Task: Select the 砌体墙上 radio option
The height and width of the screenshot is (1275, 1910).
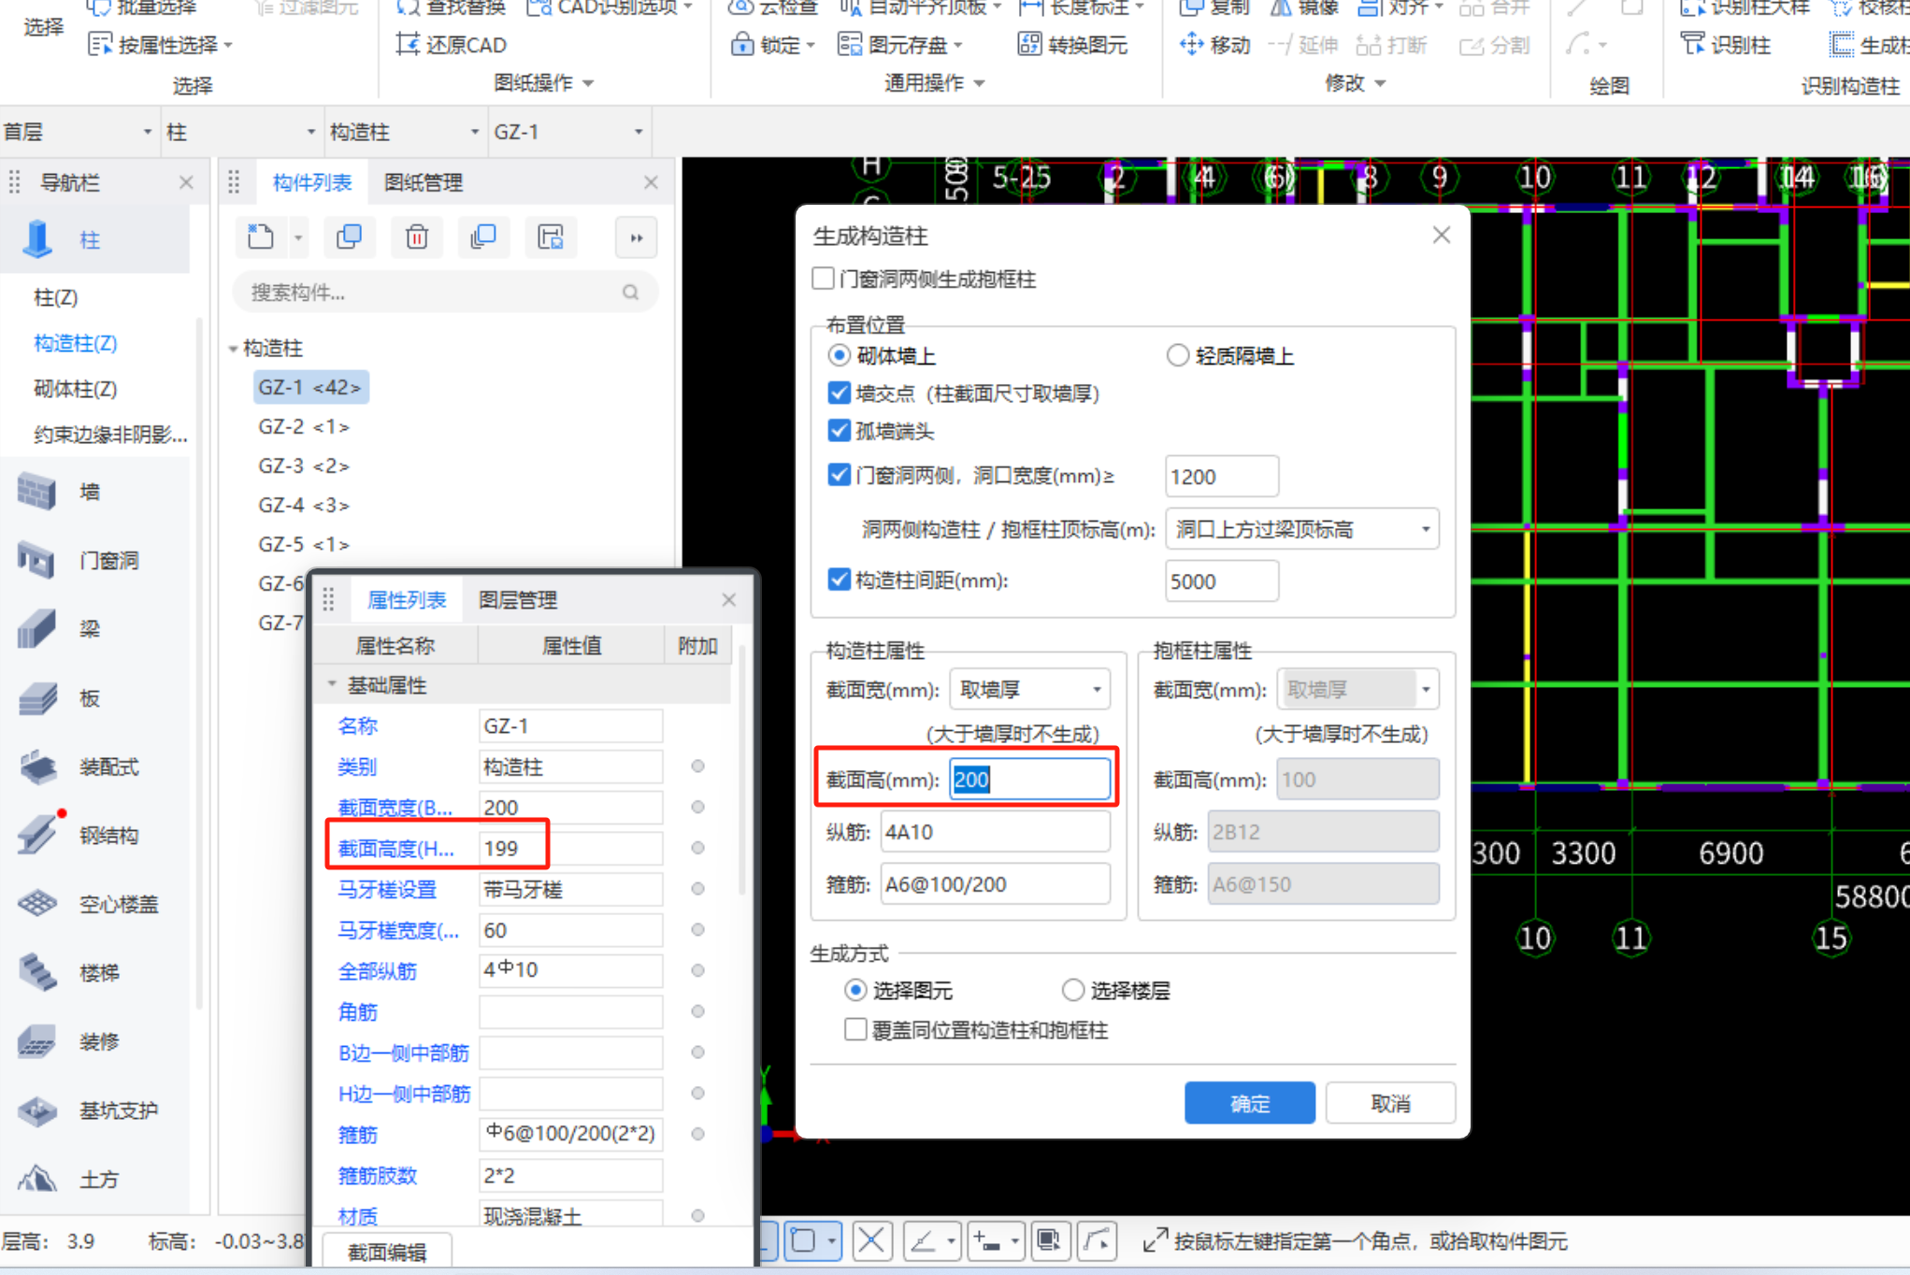Action: tap(840, 355)
